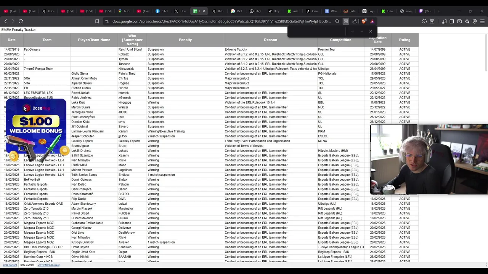This screenshot has height=274, width=488.
Task: Click the 'Team' column header
Action: click(x=47, y=40)
